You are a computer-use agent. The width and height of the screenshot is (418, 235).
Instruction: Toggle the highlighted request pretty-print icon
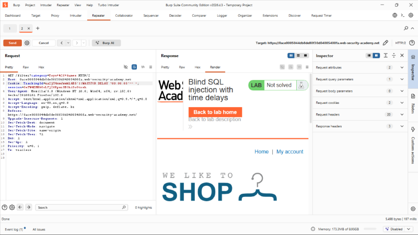tap(134, 67)
